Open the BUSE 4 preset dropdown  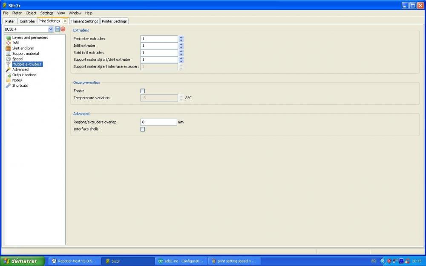[51, 29]
